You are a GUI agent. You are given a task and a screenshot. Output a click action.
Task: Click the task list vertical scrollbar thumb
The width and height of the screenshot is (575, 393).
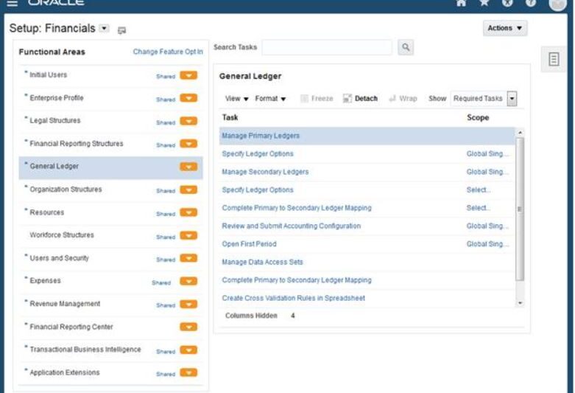coord(519,209)
